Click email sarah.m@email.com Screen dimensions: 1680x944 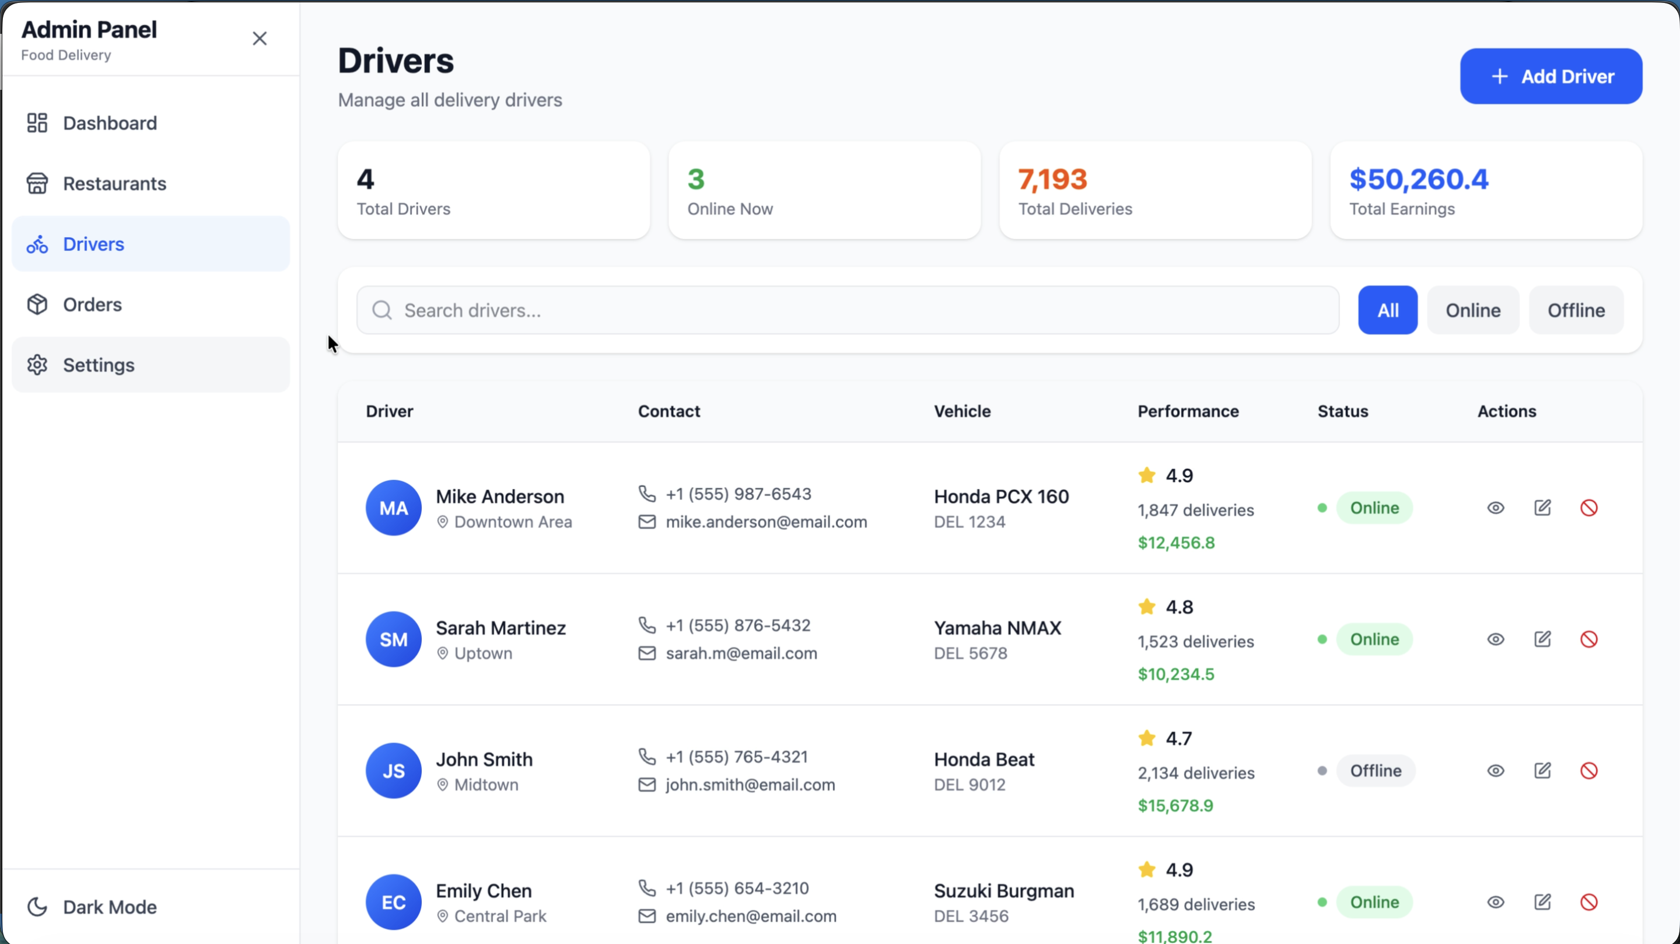click(x=741, y=653)
